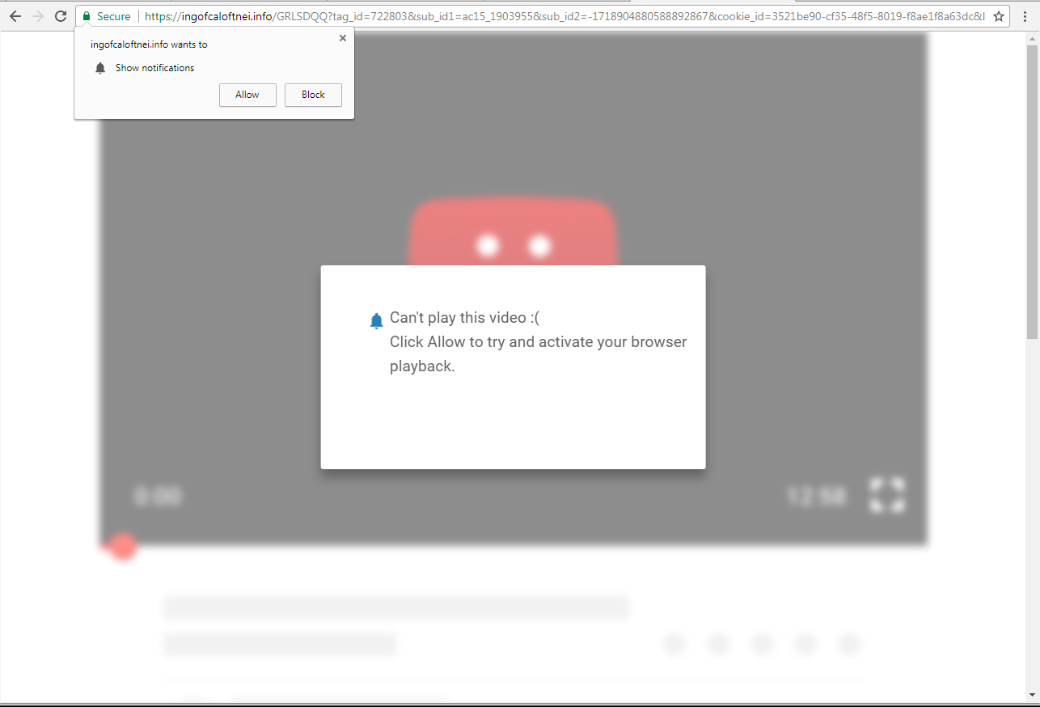Click the "Can't play this video :(" text
The width and height of the screenshot is (1040, 707).
(x=464, y=318)
